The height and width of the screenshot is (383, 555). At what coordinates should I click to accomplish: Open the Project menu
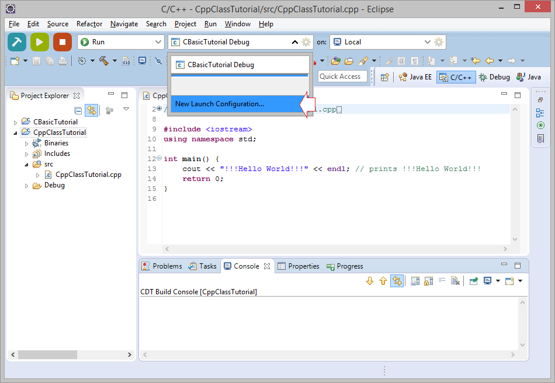tap(185, 24)
